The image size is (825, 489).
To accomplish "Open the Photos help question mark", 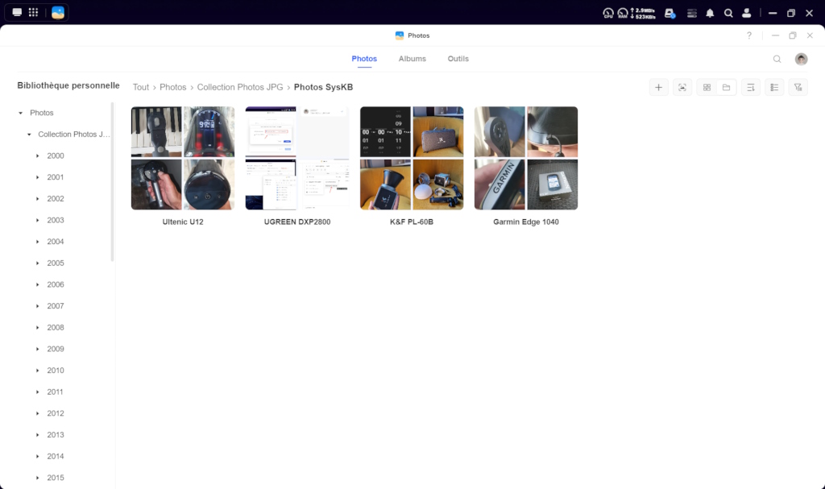I will tap(749, 35).
